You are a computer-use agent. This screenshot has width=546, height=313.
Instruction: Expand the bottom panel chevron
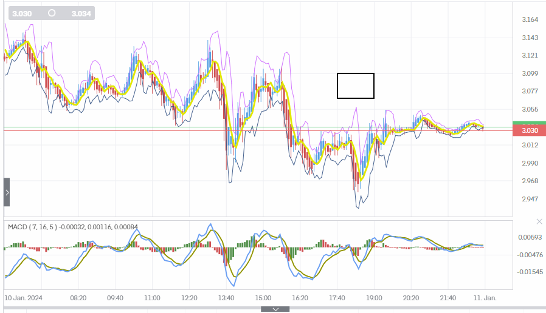pyautogui.click(x=275, y=309)
